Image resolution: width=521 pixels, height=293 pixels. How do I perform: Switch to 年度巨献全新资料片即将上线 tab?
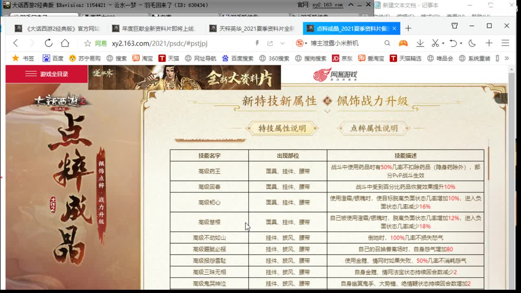point(154,28)
